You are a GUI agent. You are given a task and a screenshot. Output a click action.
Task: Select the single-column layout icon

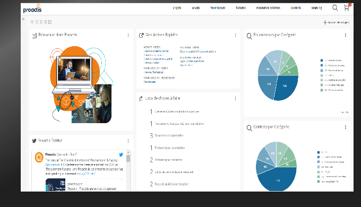[32, 22]
